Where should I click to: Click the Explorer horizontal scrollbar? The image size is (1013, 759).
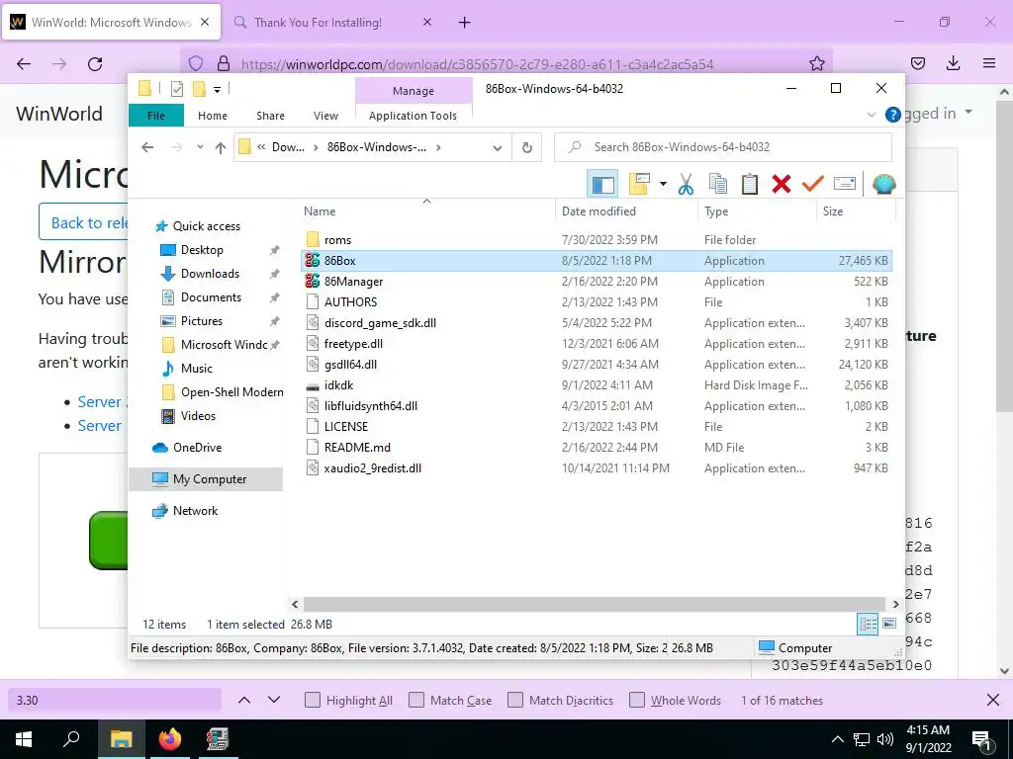[597, 604]
